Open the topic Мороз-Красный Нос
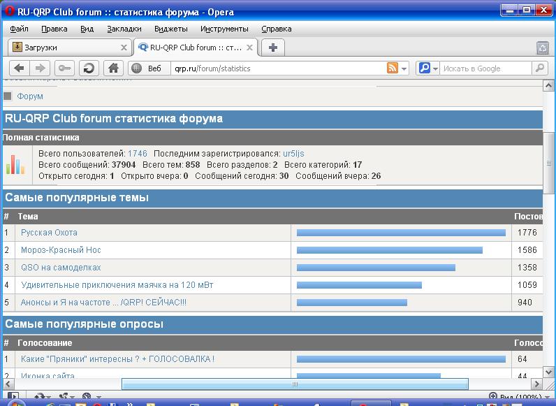This screenshot has height=406, width=556. click(61, 250)
